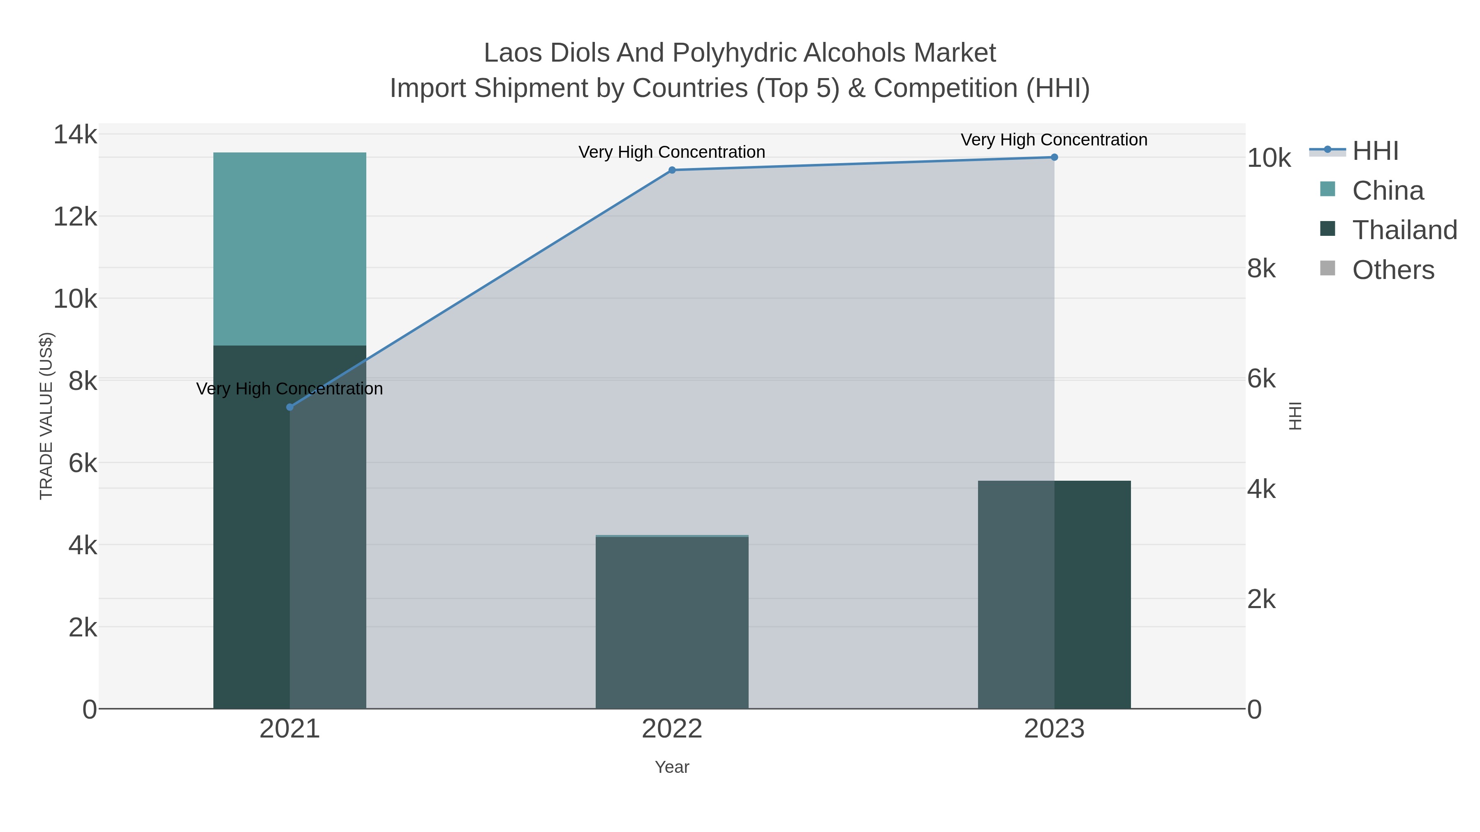Toggle the China legend entry
The image size is (1480, 832).
(x=1372, y=191)
